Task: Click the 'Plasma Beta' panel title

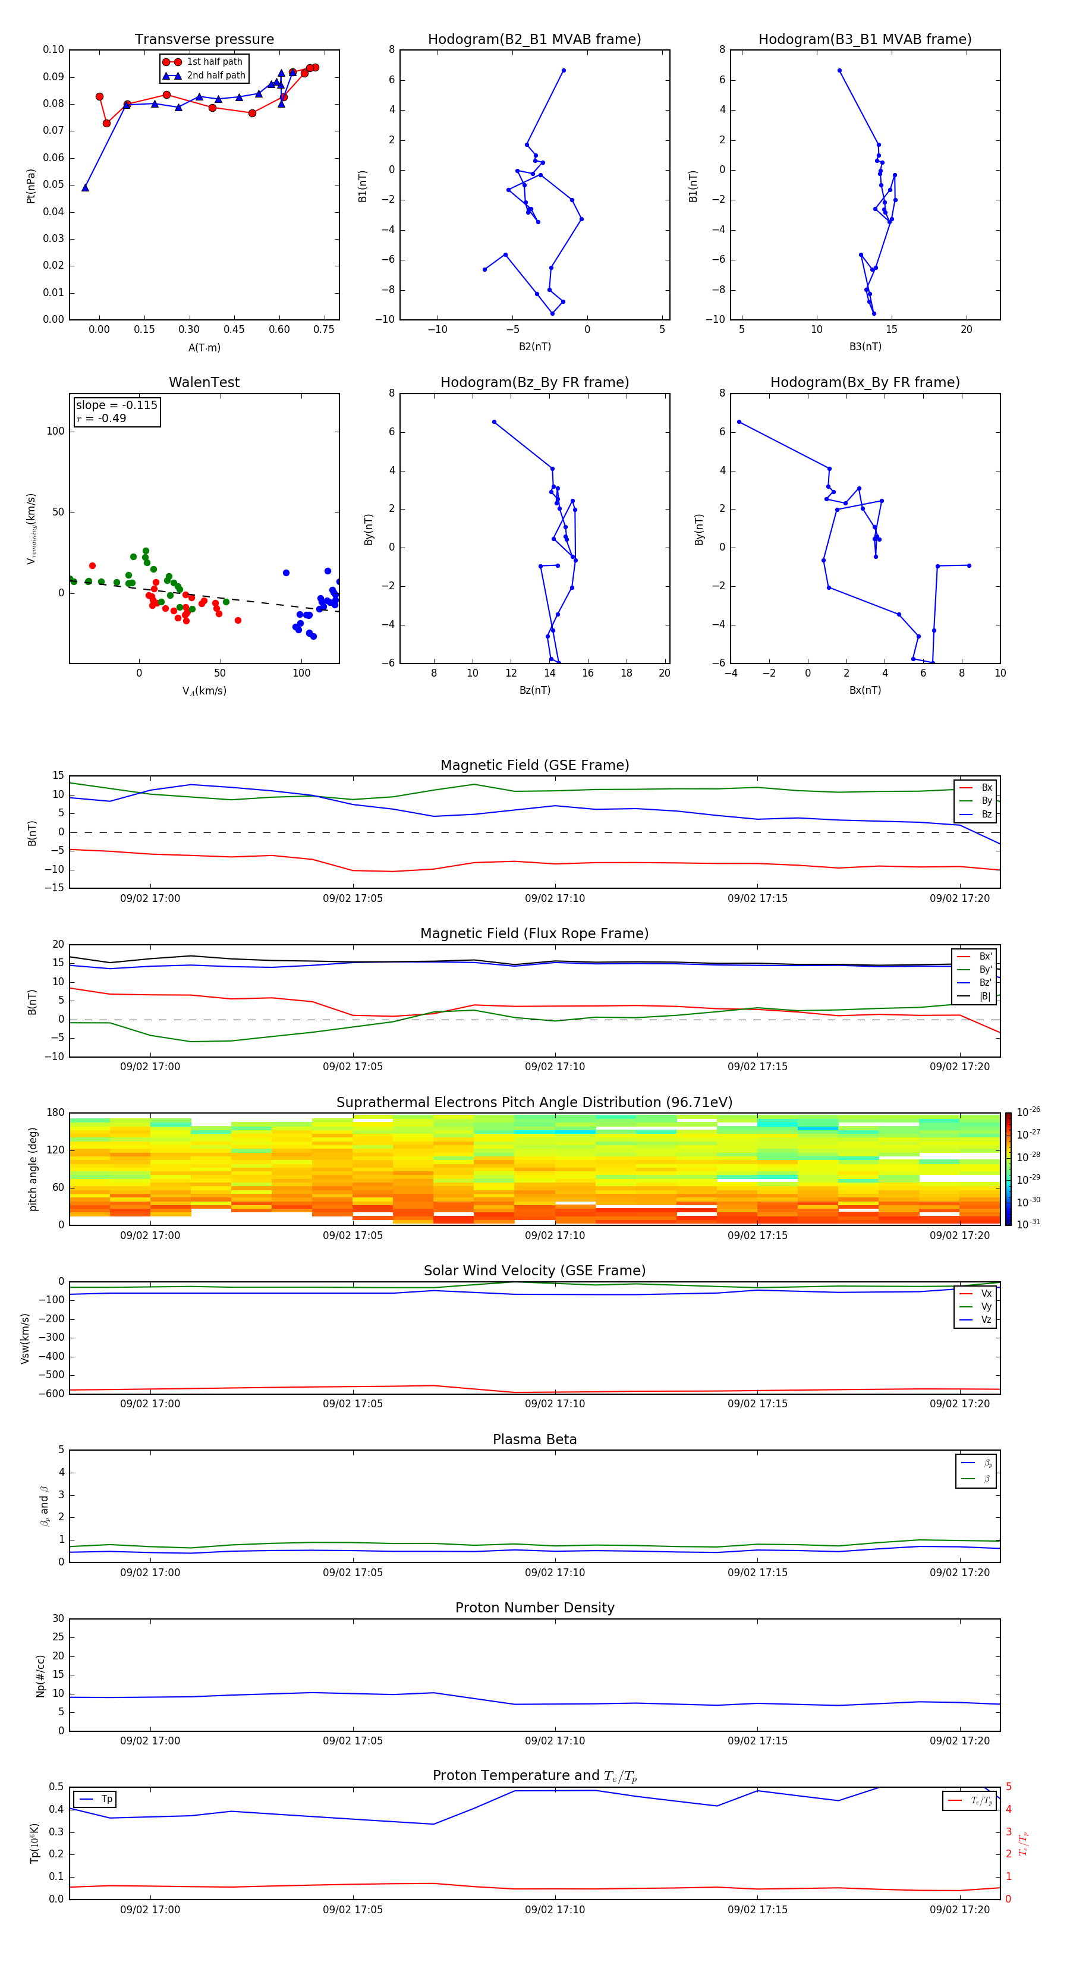Action: (x=534, y=1440)
